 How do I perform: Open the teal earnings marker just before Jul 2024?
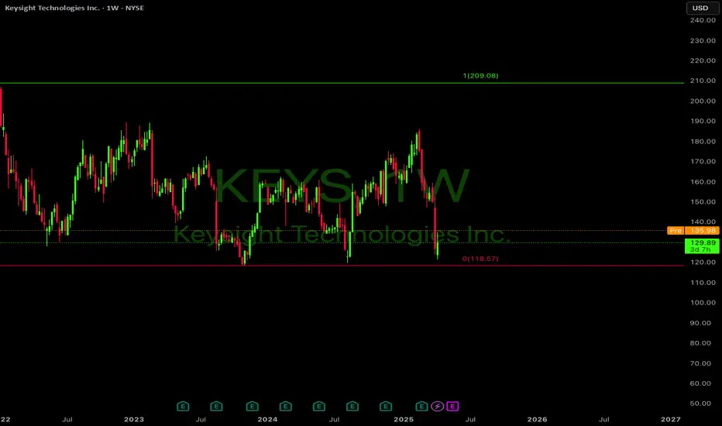[x=319, y=406]
